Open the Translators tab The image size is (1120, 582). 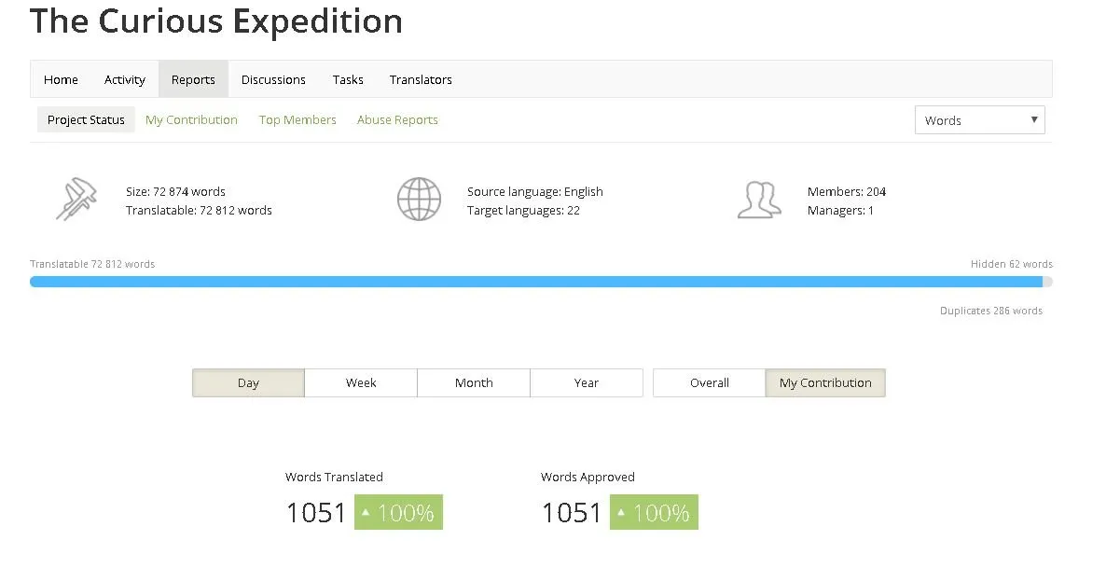pyautogui.click(x=421, y=79)
